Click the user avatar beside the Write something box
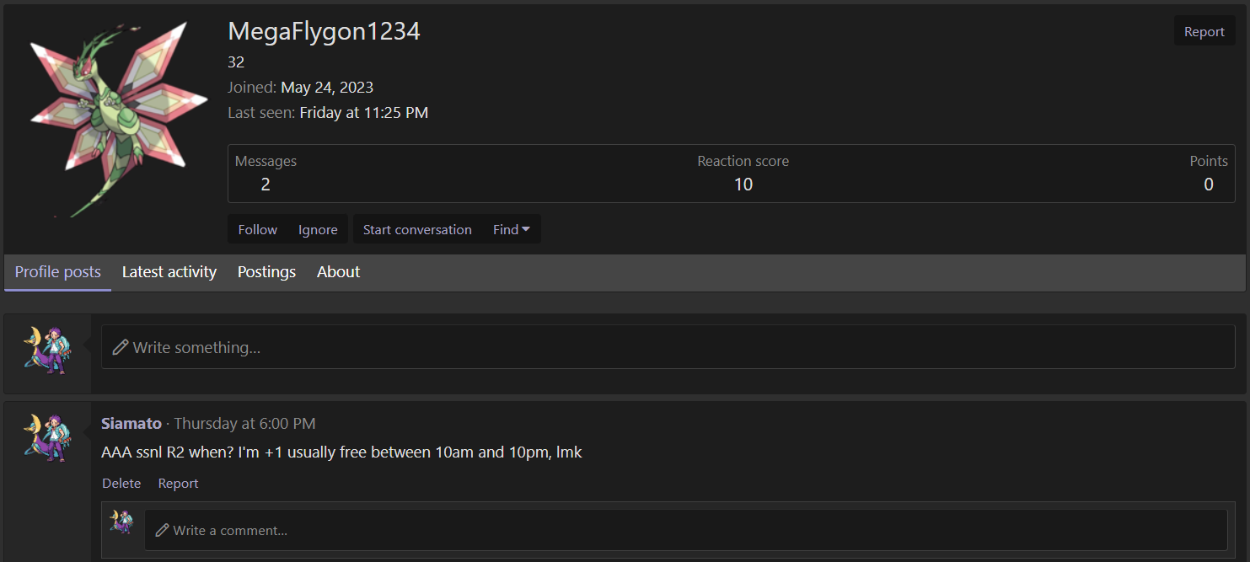Image resolution: width=1250 pixels, height=562 pixels. click(x=47, y=350)
